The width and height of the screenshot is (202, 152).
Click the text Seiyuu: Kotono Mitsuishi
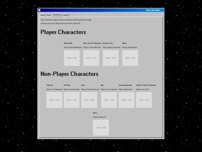[x=92, y=47]
